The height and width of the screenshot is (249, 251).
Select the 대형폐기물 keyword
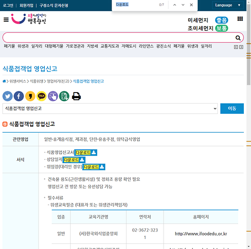pos(54,46)
